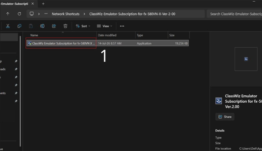Select Network Shortcuts breadcrumb

point(65,14)
